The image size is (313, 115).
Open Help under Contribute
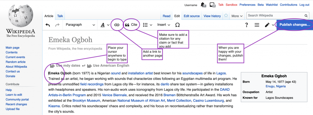9,90
